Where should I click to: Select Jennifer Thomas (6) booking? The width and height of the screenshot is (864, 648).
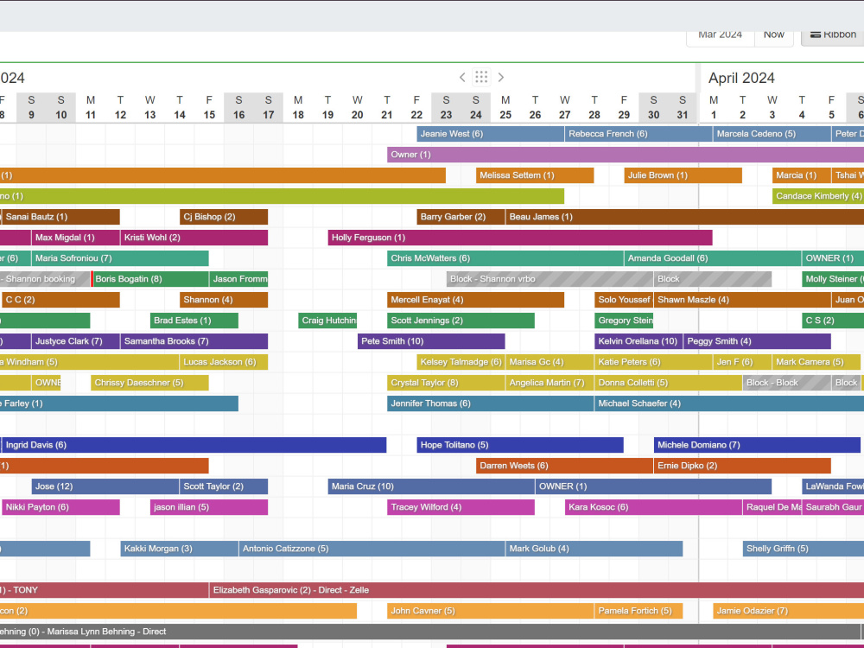(491, 403)
